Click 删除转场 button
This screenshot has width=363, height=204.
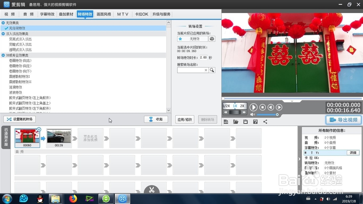click(x=207, y=119)
